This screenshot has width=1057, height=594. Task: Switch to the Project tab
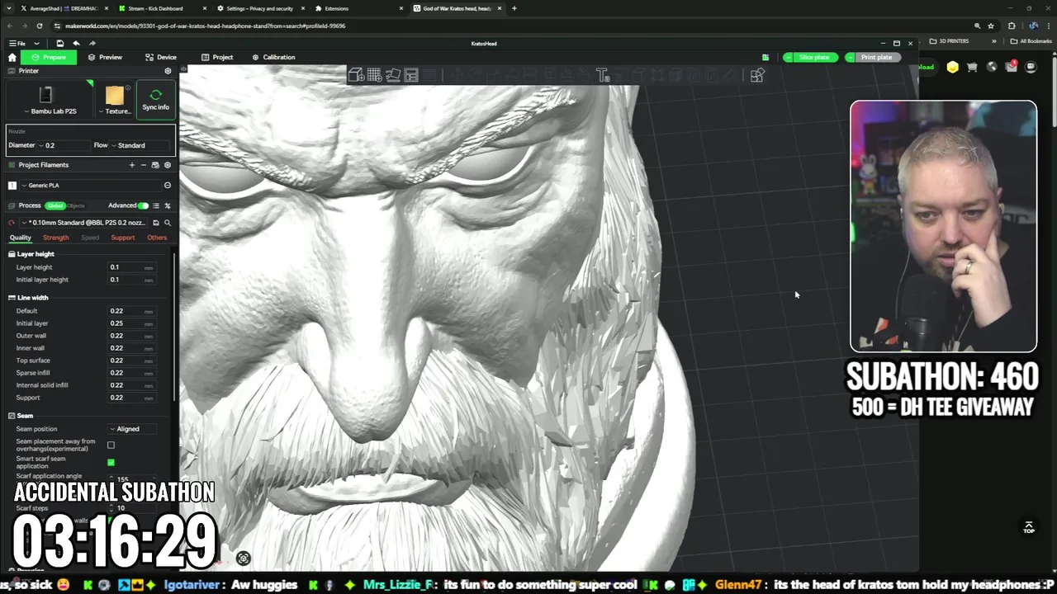coord(217,57)
